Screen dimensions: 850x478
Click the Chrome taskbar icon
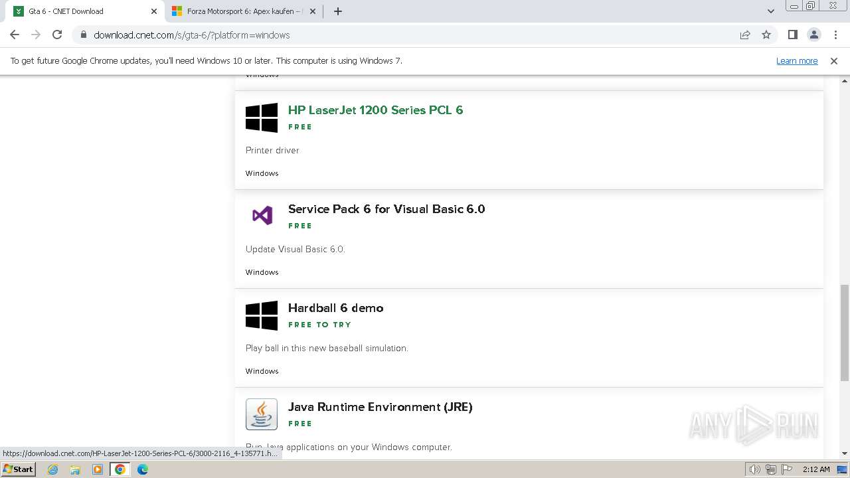120,469
